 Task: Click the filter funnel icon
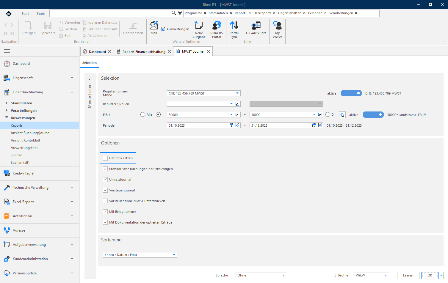click(x=180, y=13)
